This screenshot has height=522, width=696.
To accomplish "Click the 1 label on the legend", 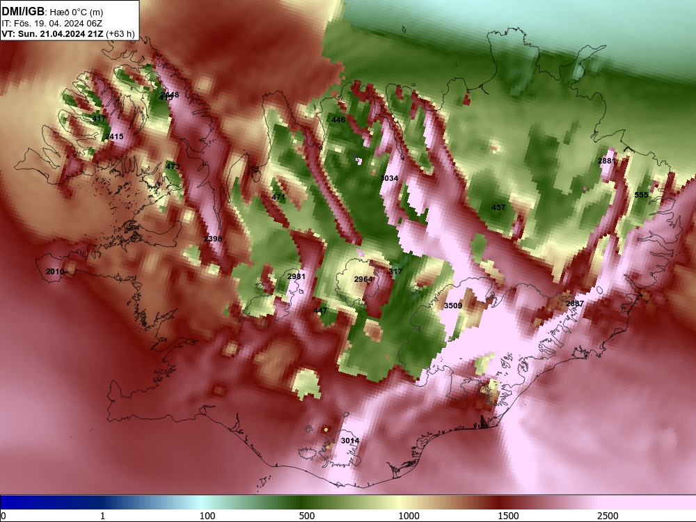I will pos(103,516).
